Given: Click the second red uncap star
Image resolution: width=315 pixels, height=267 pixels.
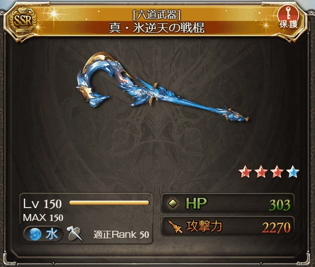Looking at the screenshot, I should pos(261,172).
